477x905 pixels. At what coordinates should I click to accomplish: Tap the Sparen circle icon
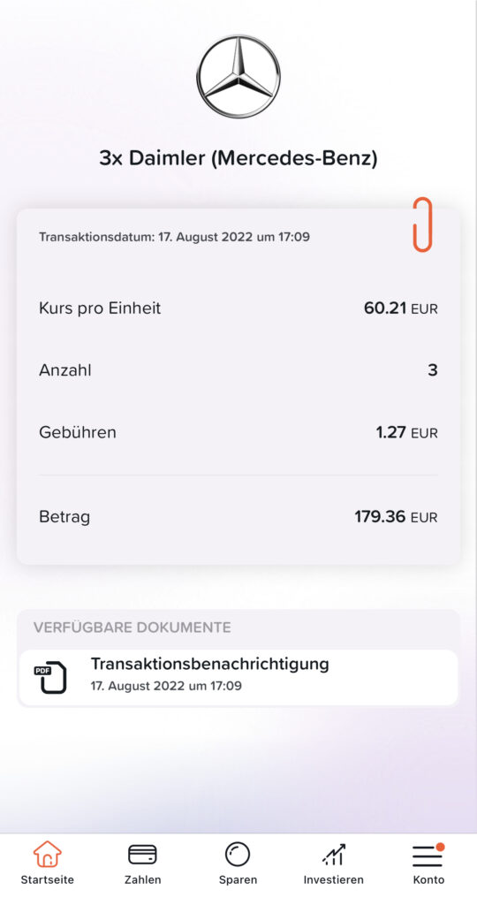point(238,855)
